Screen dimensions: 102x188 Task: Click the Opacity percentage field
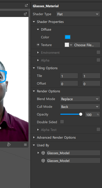(x=93, y=114)
